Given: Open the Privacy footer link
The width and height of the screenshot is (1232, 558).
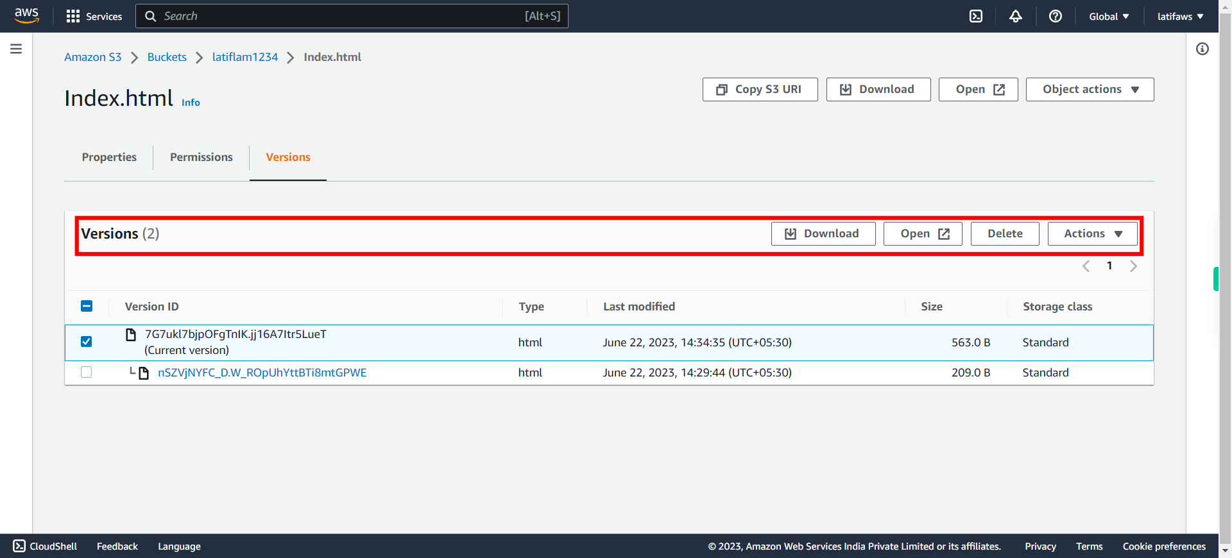Looking at the screenshot, I should [1040, 546].
